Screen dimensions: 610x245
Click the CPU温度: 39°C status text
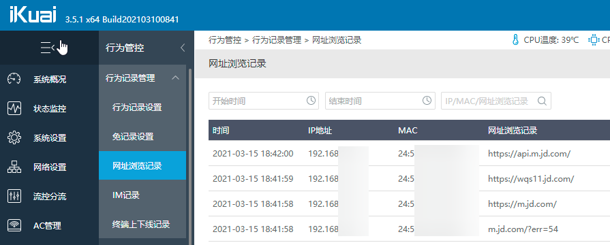pyautogui.click(x=551, y=39)
